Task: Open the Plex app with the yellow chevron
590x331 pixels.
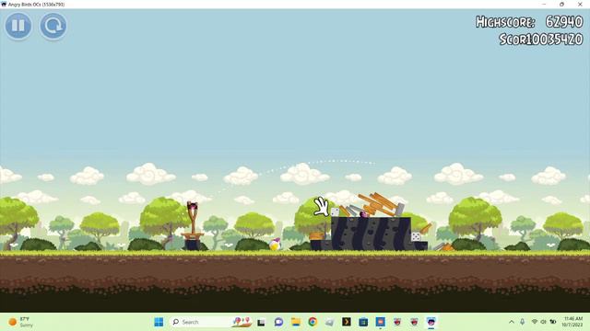Action: pos(347,322)
